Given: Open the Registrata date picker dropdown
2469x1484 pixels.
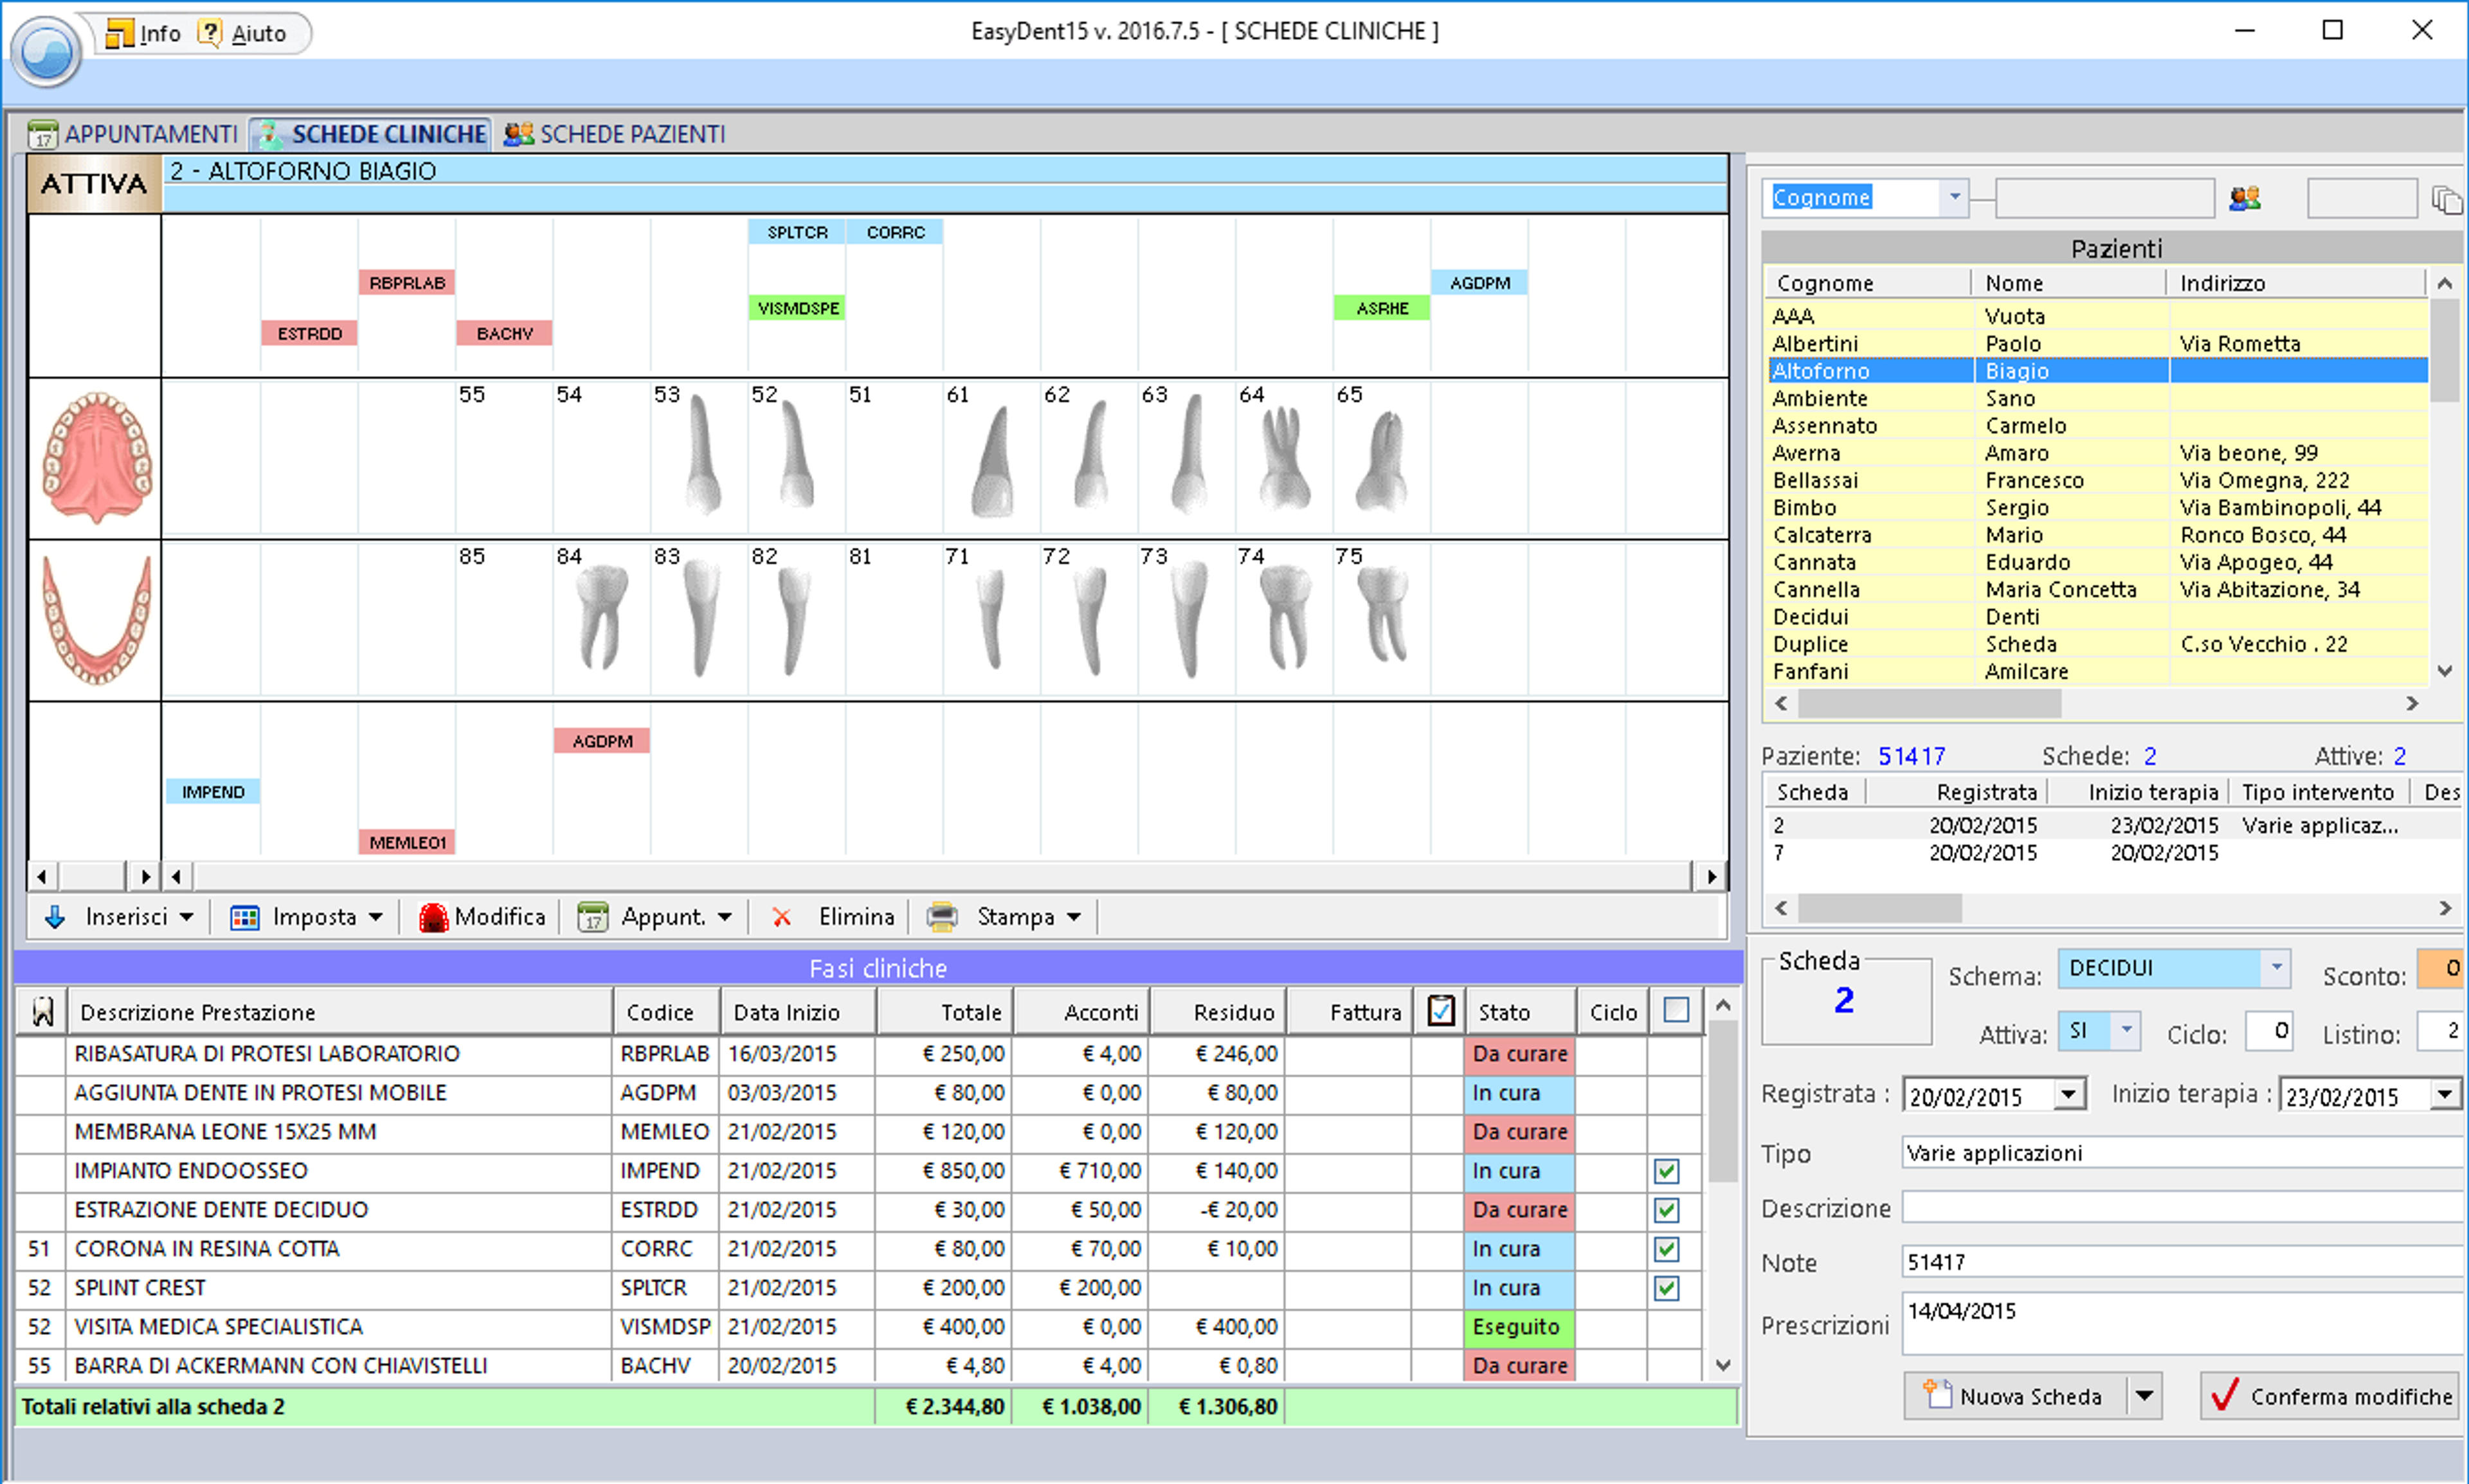Looking at the screenshot, I should click(x=2070, y=1095).
